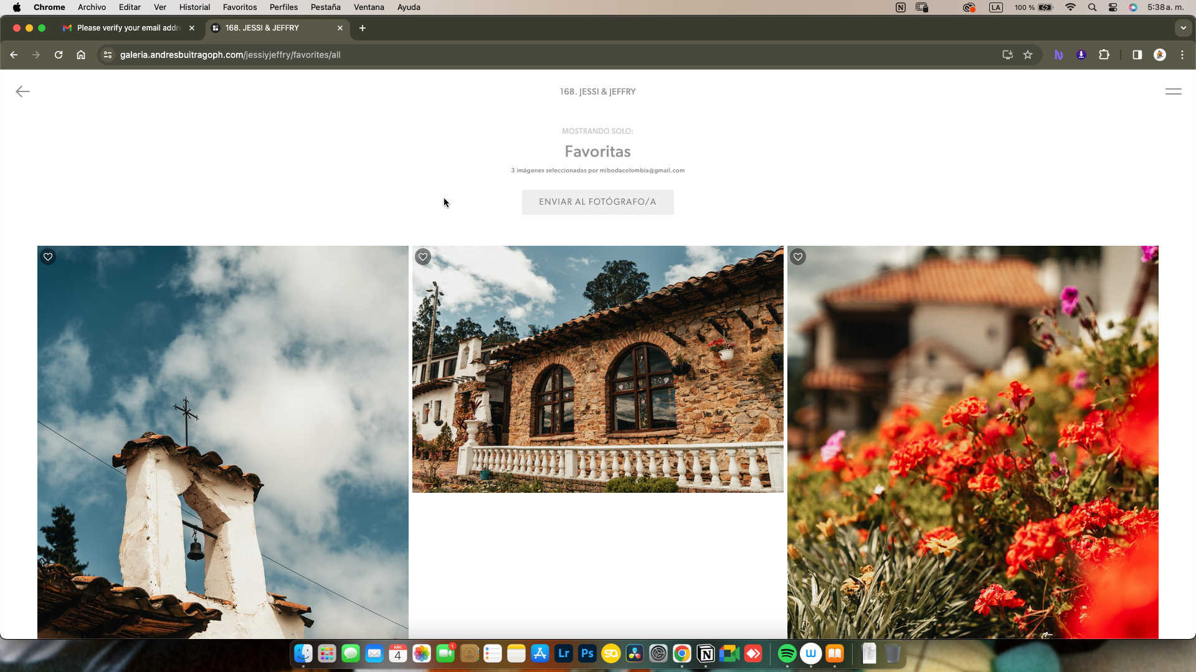Open the Perfiles menu

click(x=283, y=7)
